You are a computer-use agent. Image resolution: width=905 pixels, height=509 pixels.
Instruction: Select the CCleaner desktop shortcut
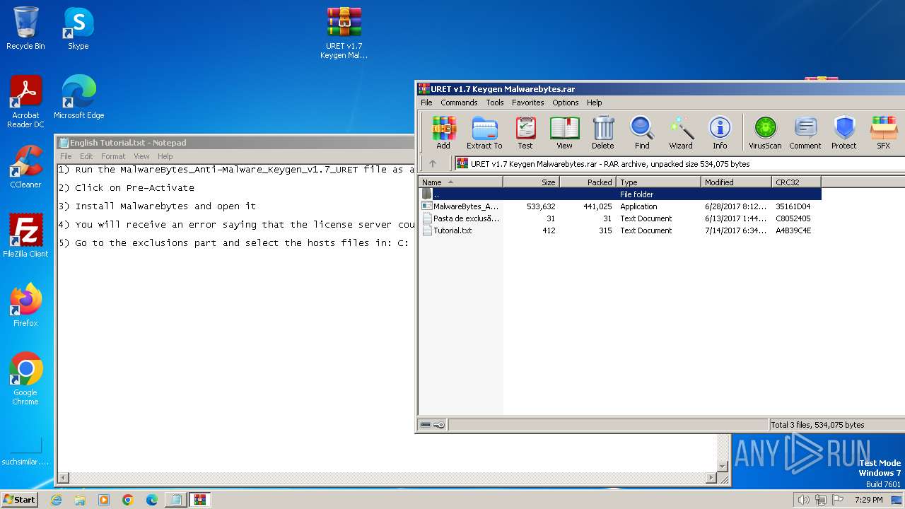[x=25, y=168]
